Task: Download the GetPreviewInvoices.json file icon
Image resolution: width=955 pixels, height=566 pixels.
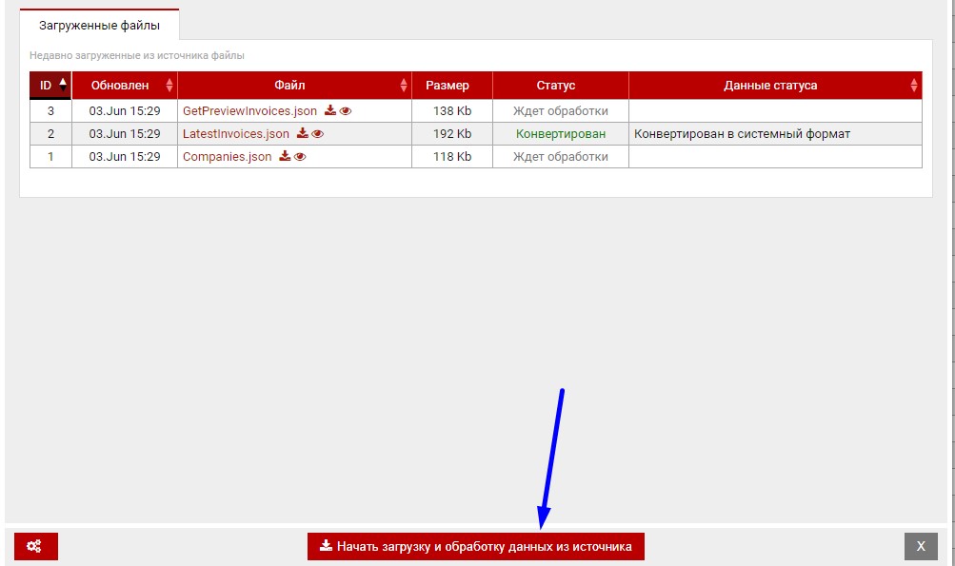Action: (x=329, y=111)
